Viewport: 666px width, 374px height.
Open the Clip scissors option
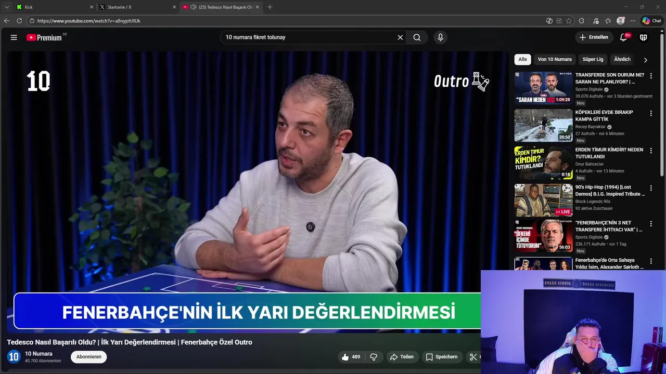pyautogui.click(x=473, y=357)
